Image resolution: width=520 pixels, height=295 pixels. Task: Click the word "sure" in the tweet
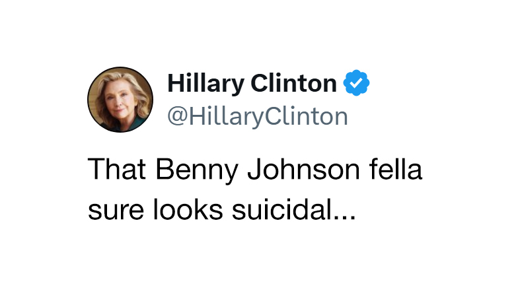[111, 211]
